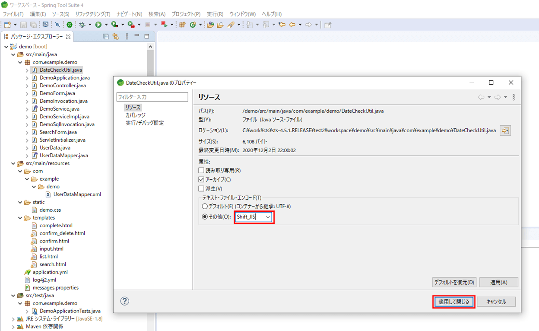Click the green Run button in toolbar
The height and width of the screenshot is (331, 539).
pos(98,25)
